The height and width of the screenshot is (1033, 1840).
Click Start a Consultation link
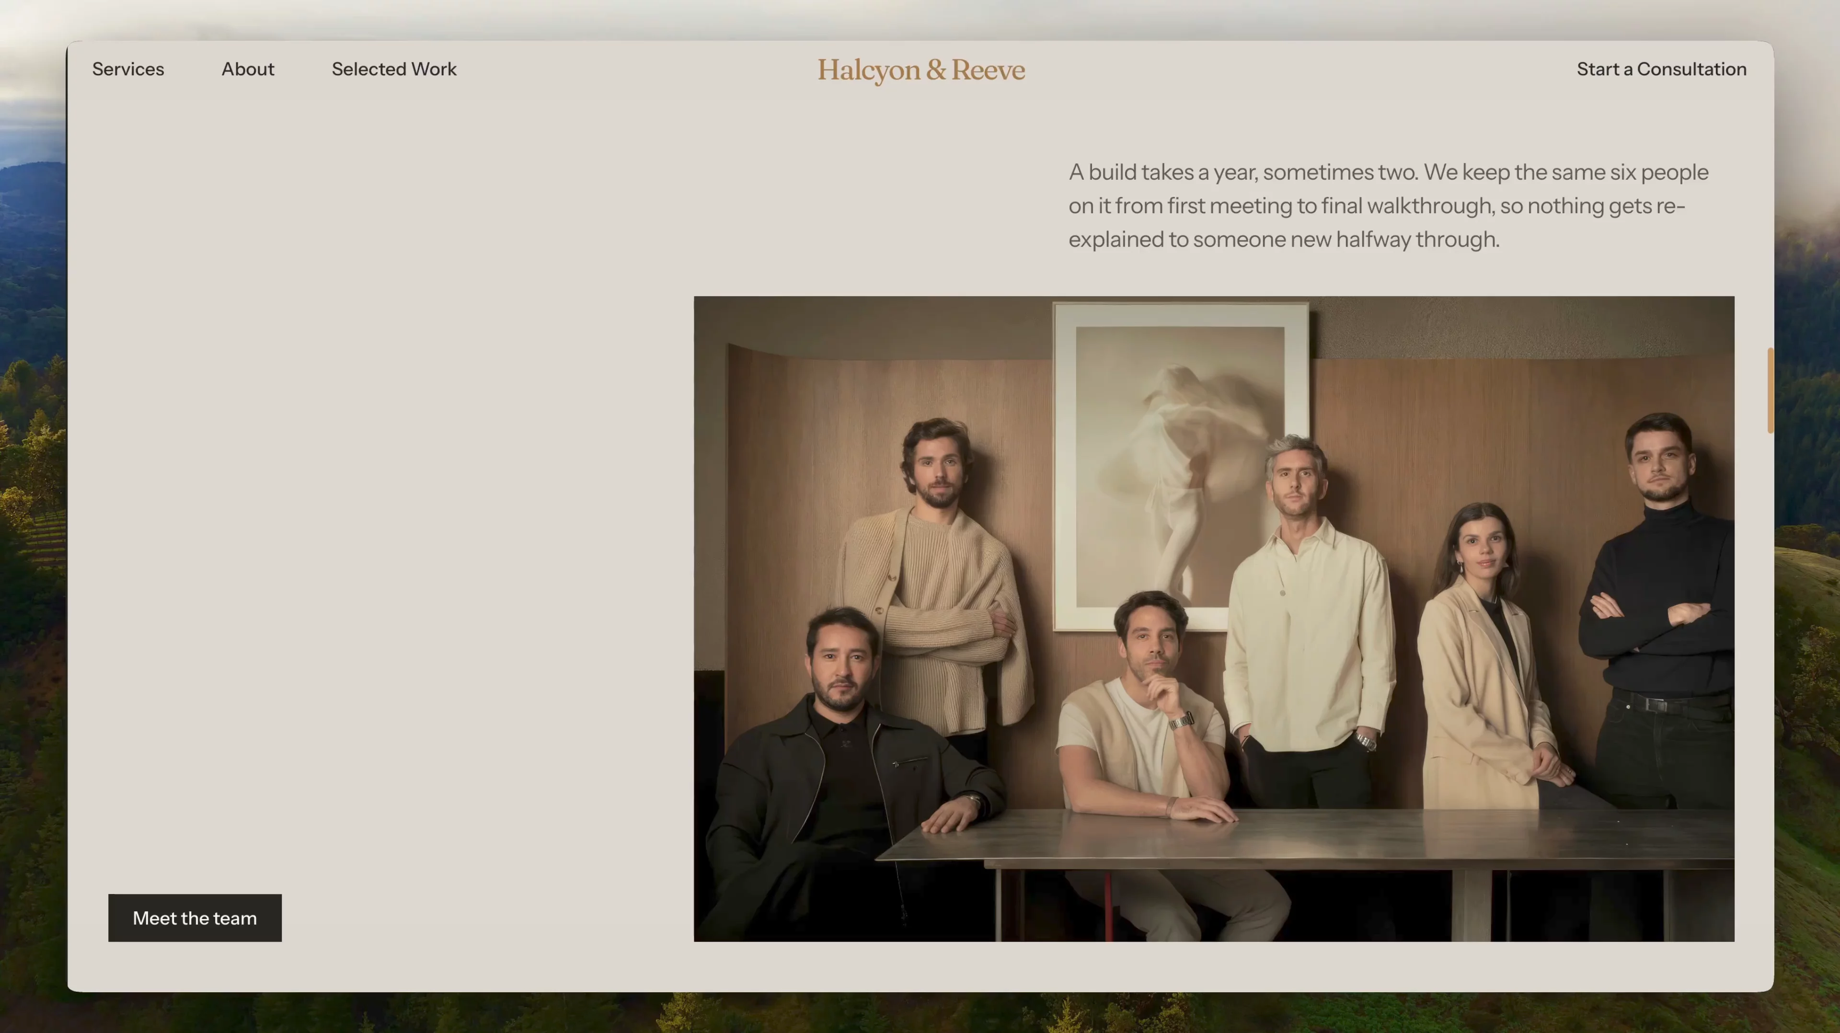1661,69
